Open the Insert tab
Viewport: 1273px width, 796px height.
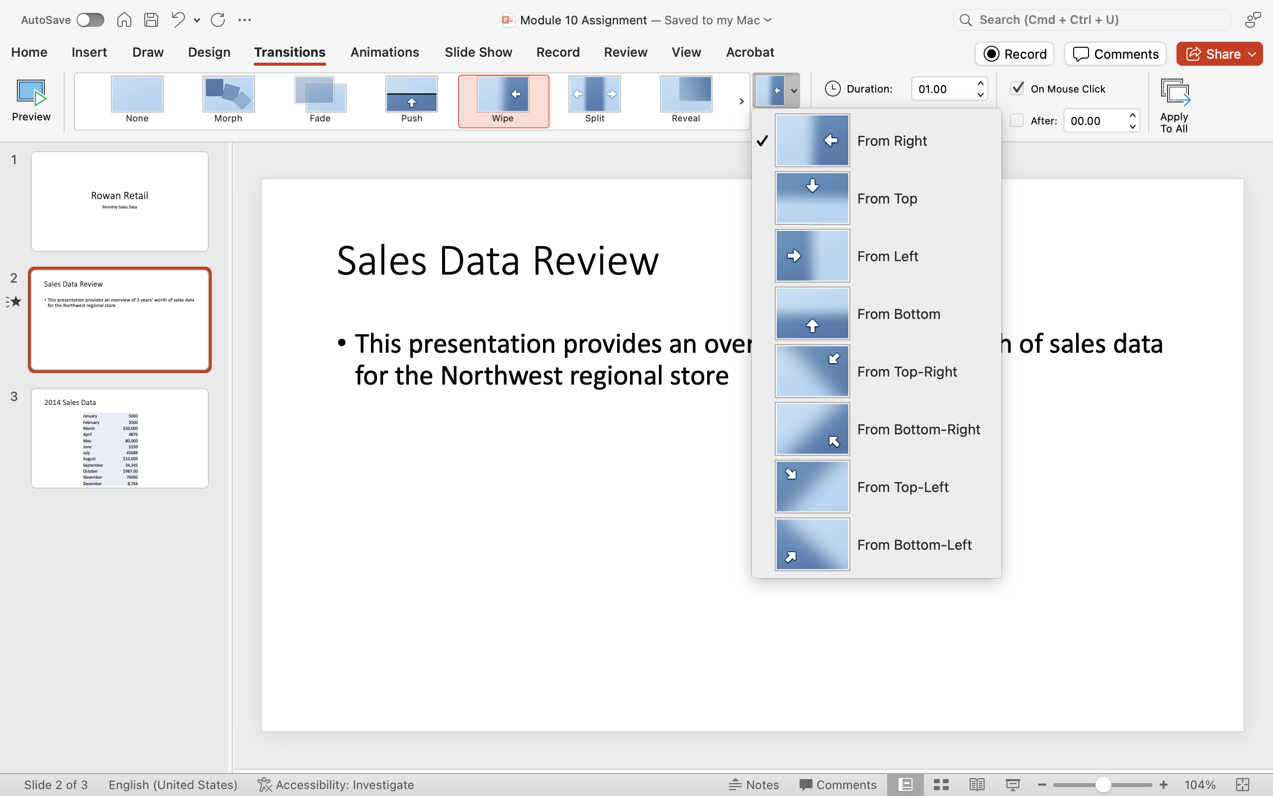89,52
